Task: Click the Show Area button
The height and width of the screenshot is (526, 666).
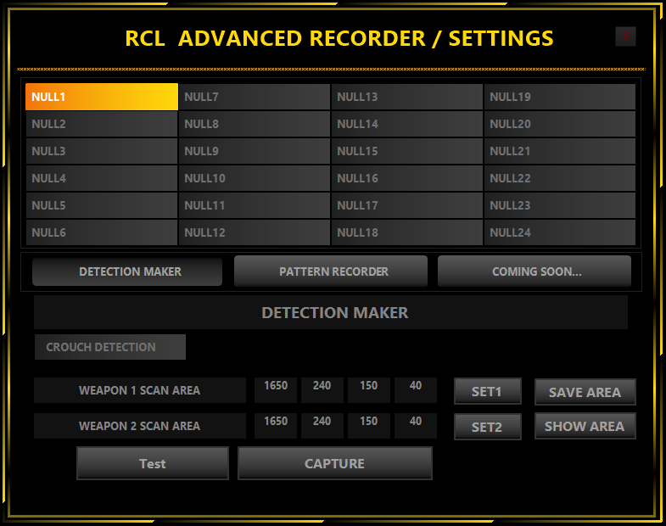Action: (x=585, y=426)
